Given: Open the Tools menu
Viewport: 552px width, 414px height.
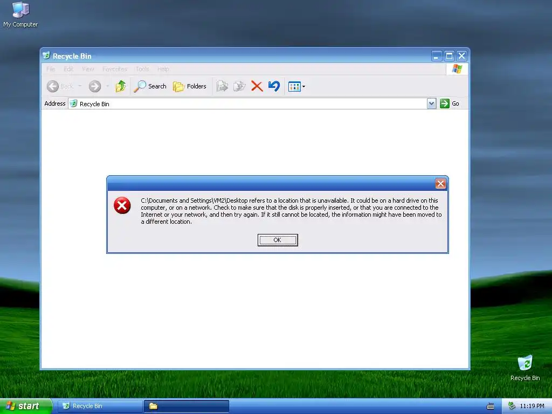Looking at the screenshot, I should (x=142, y=69).
